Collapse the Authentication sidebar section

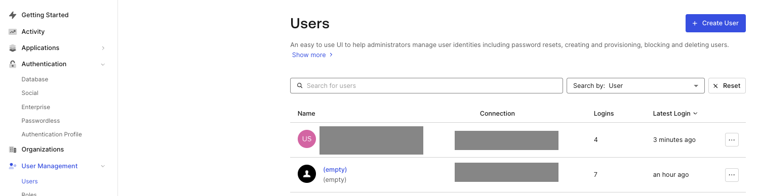[x=103, y=64]
